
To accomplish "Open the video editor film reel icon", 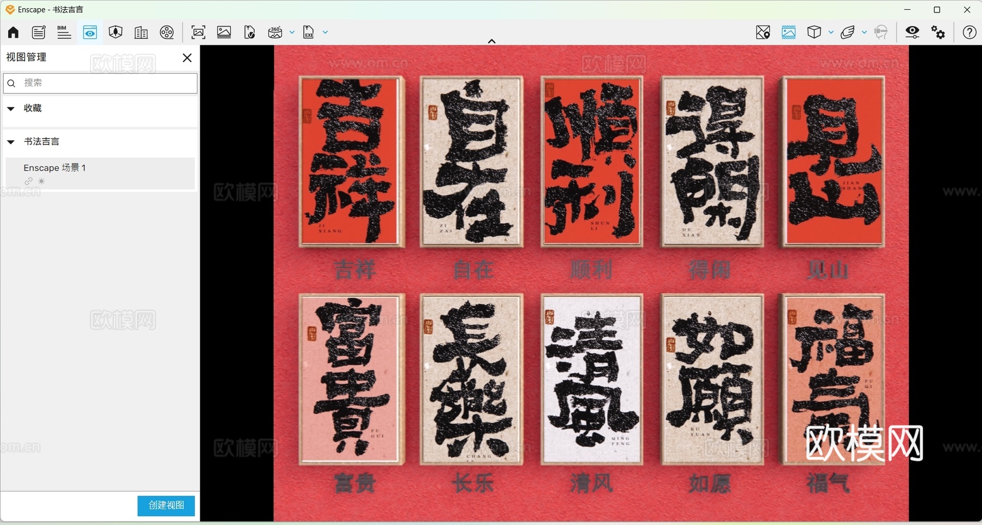I will (167, 32).
